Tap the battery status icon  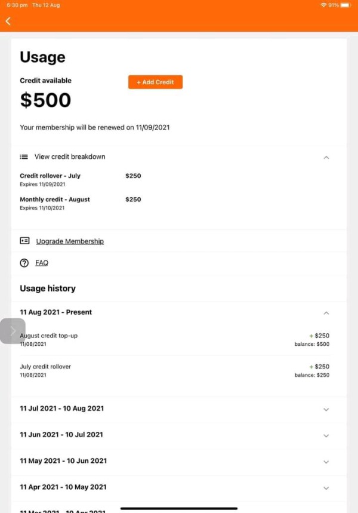pyautogui.click(x=345, y=5)
